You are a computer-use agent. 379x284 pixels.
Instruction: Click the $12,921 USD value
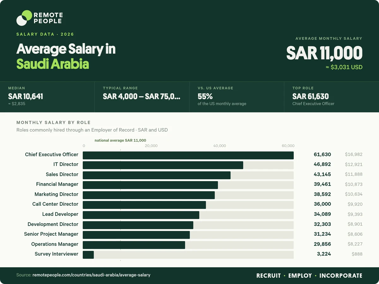click(x=354, y=164)
